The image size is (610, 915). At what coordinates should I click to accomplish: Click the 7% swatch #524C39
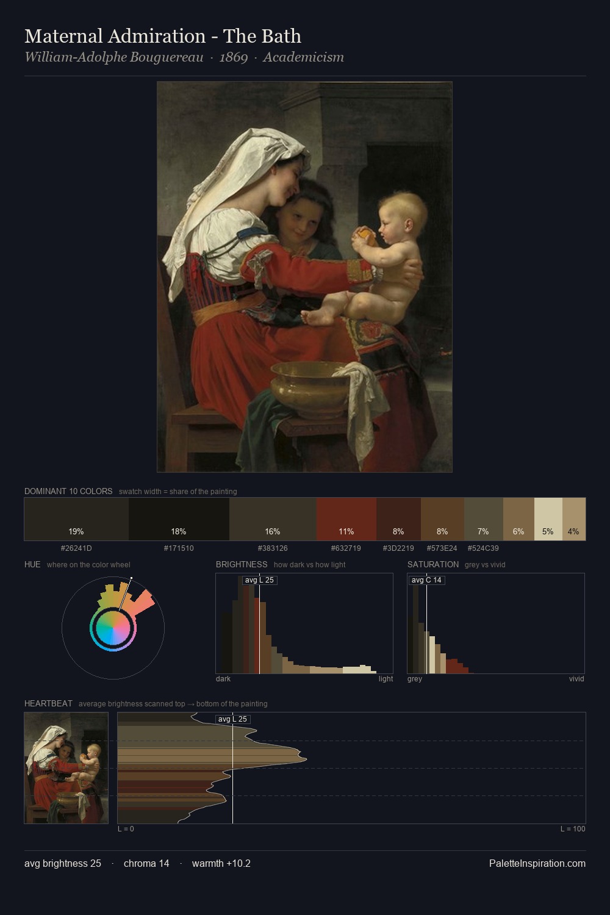click(484, 519)
